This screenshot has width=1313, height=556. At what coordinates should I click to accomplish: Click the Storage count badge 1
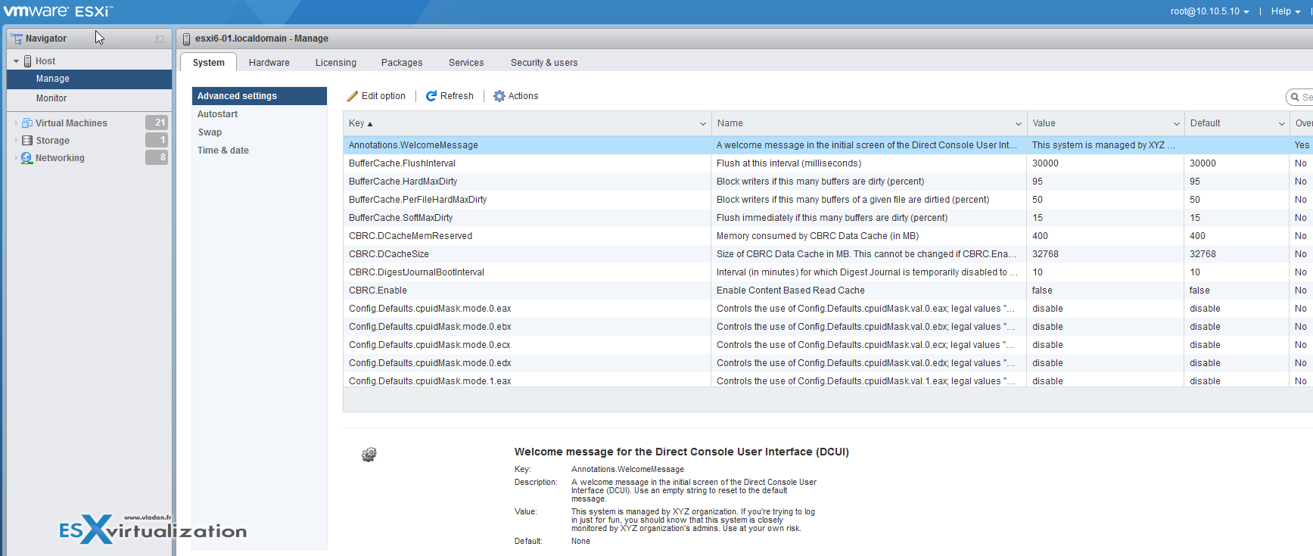157,140
